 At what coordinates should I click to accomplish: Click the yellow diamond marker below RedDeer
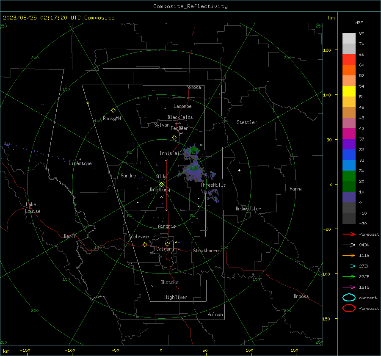(x=174, y=138)
